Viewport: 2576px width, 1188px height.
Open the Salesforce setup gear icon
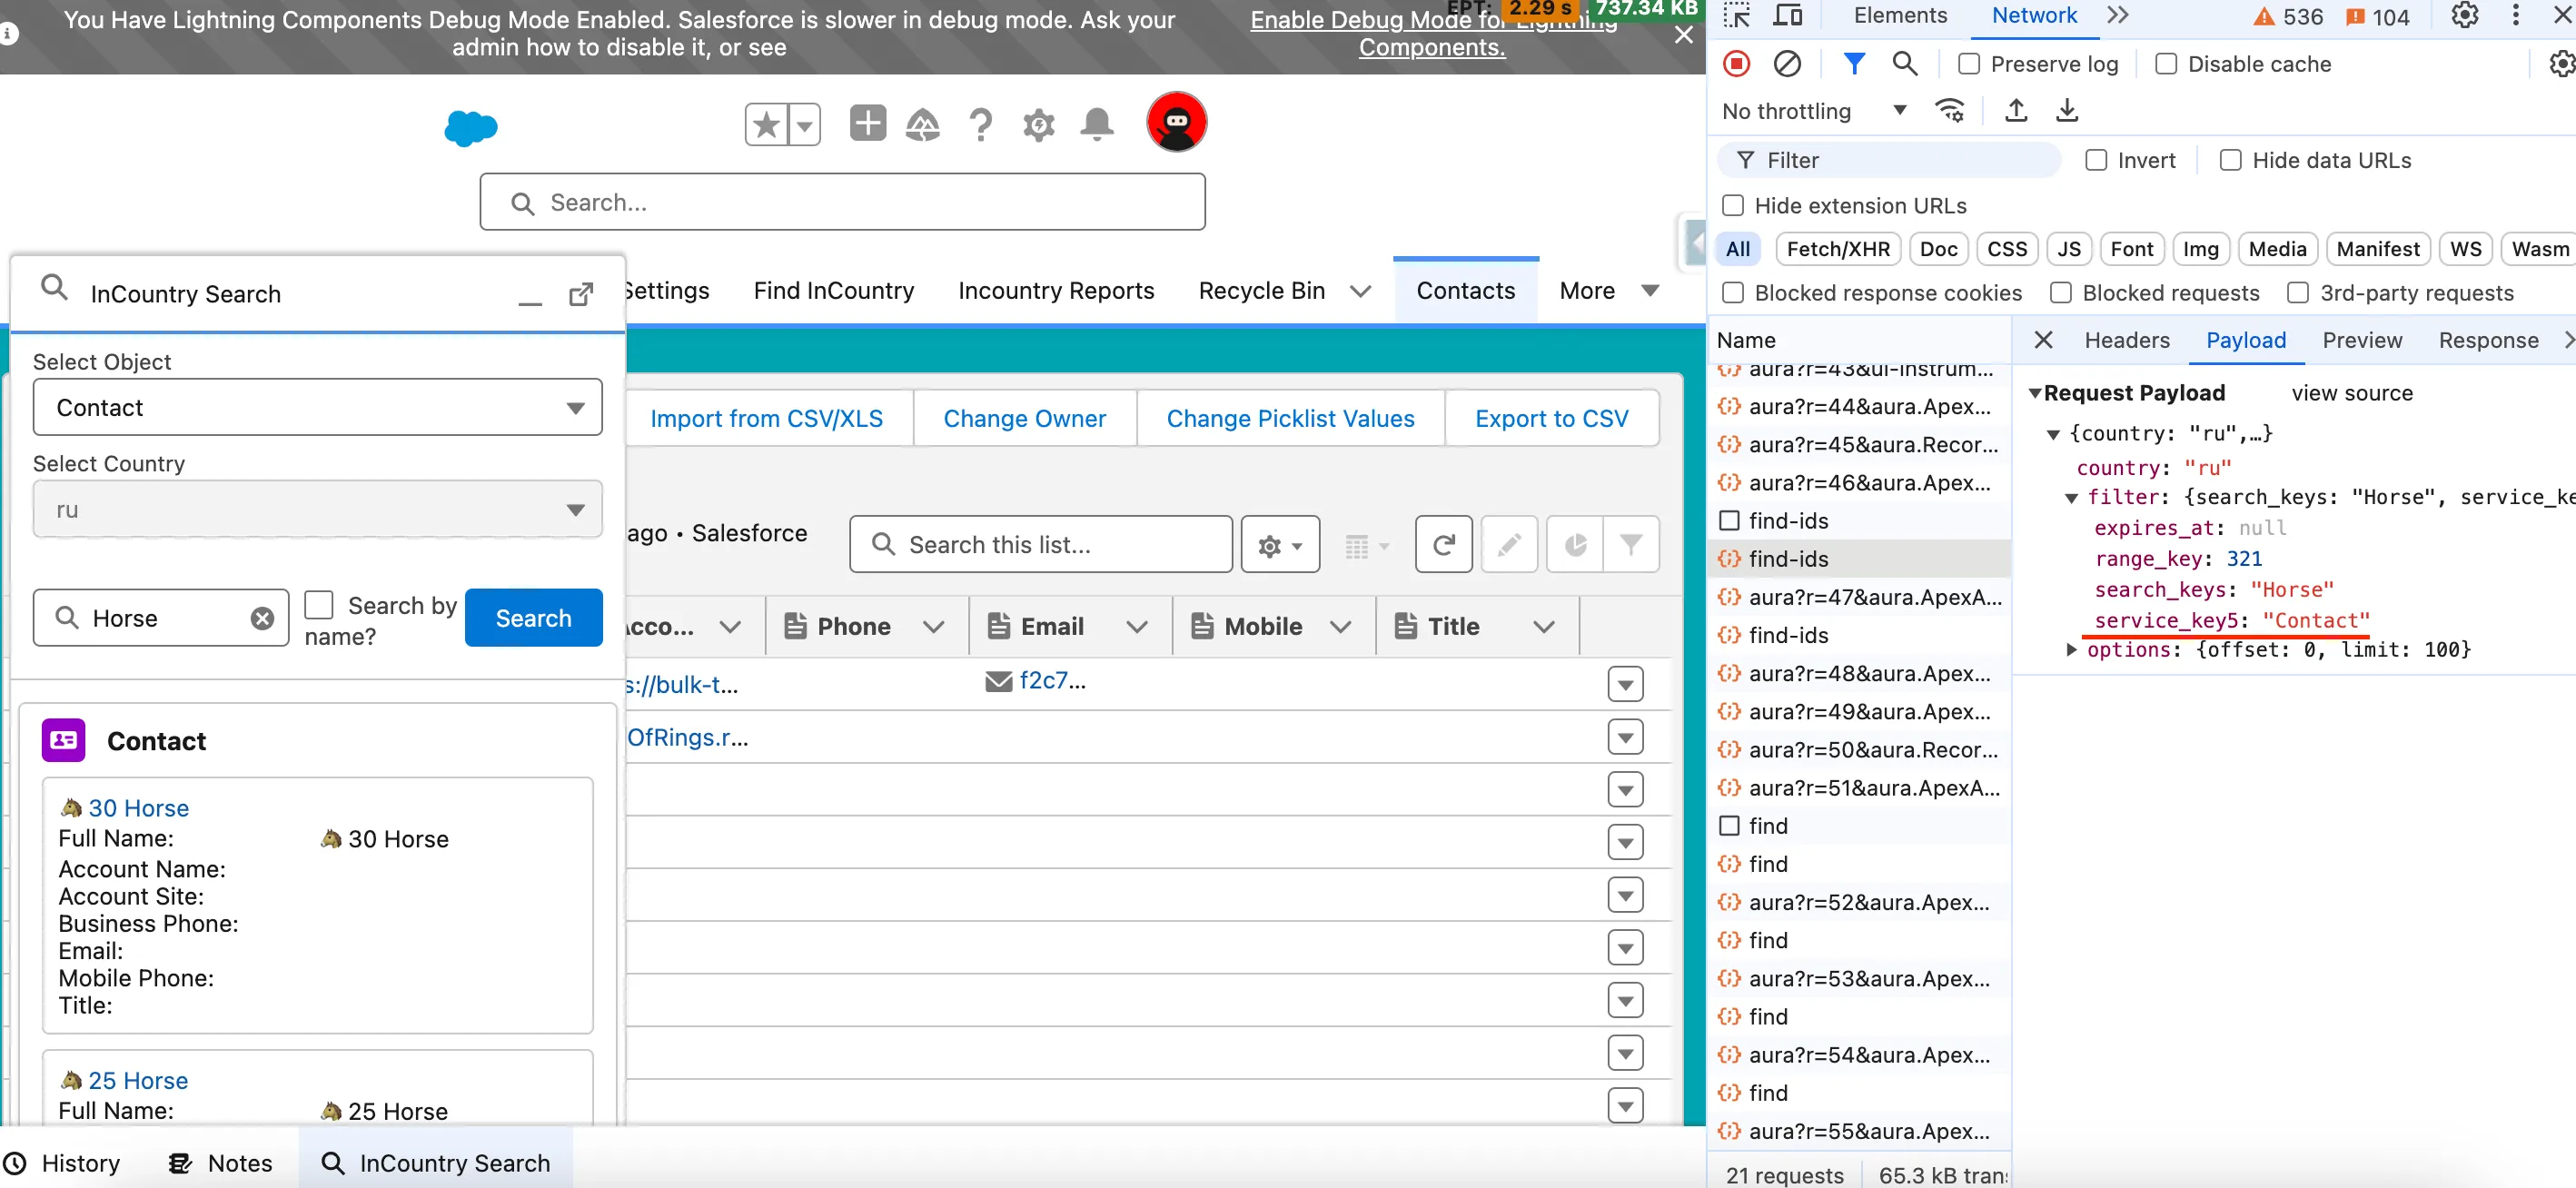(x=1038, y=125)
